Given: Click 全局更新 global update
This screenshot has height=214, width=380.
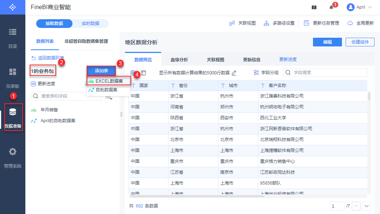Looking at the screenshot, I should [360, 23].
